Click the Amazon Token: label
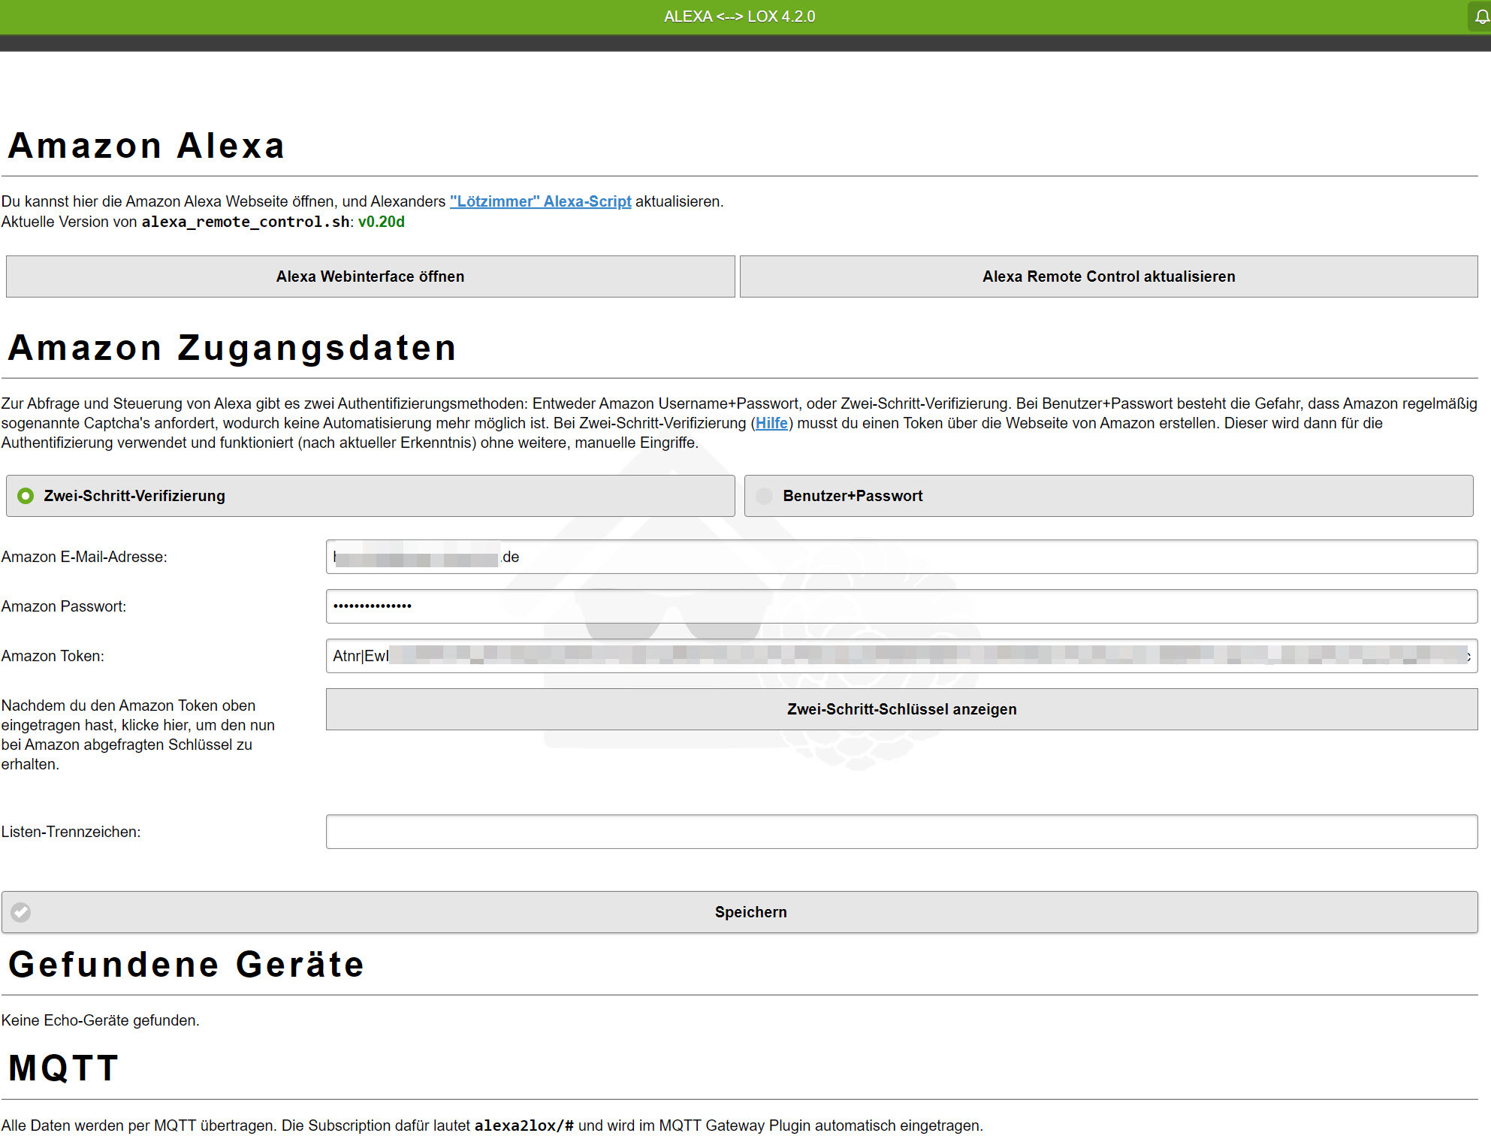This screenshot has height=1139, width=1491. point(53,656)
